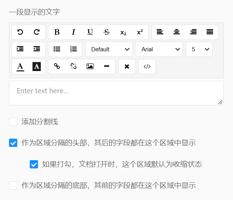Insert a bulleted list
233x200 pixels.
[x=57, y=49]
